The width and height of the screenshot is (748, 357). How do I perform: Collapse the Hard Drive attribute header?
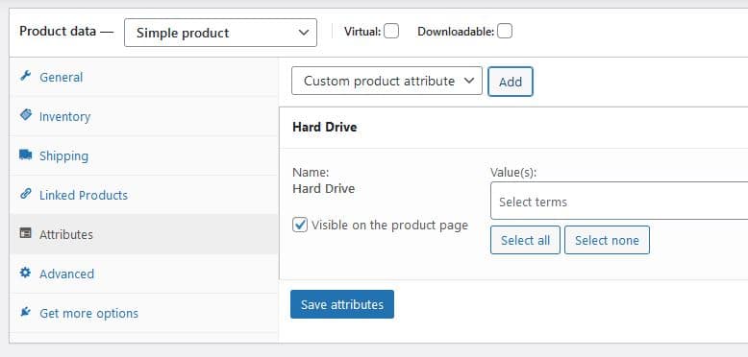pos(513,128)
